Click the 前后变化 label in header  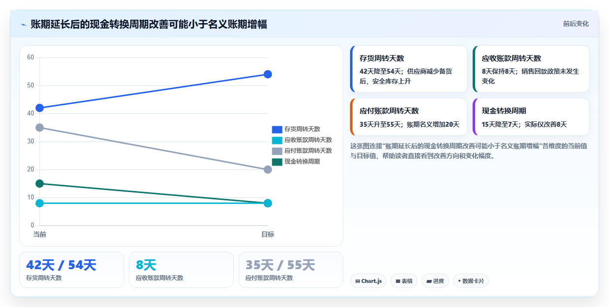point(576,24)
